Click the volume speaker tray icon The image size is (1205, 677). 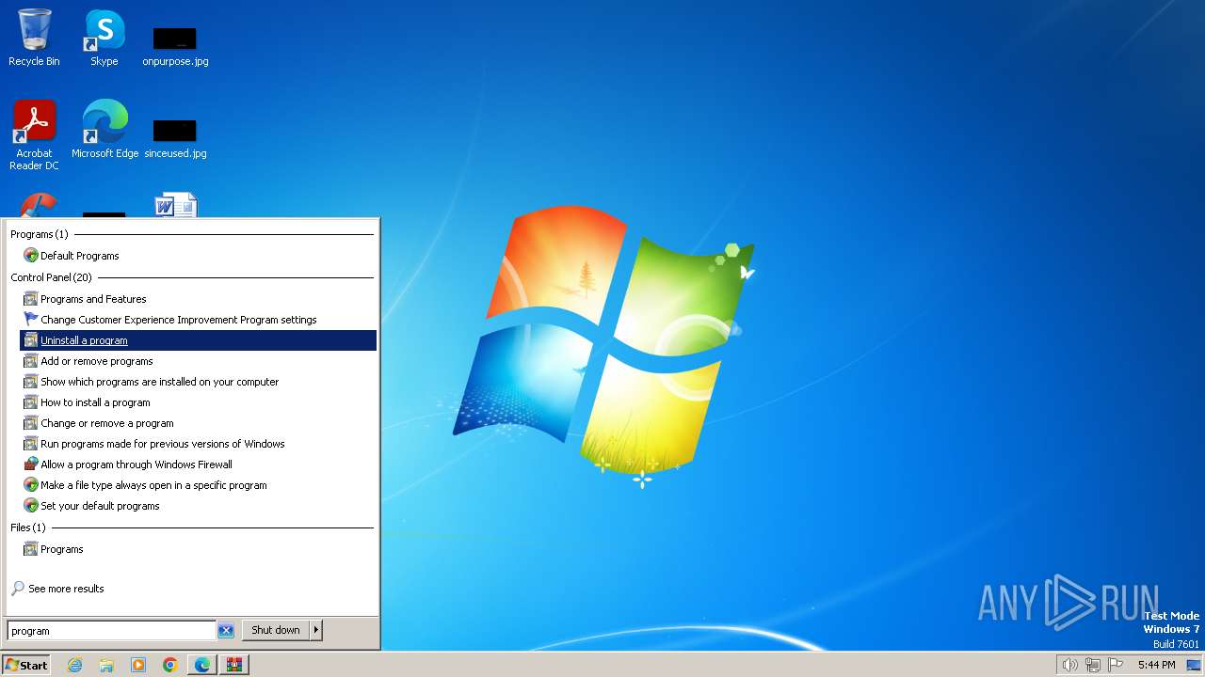[x=1069, y=665]
